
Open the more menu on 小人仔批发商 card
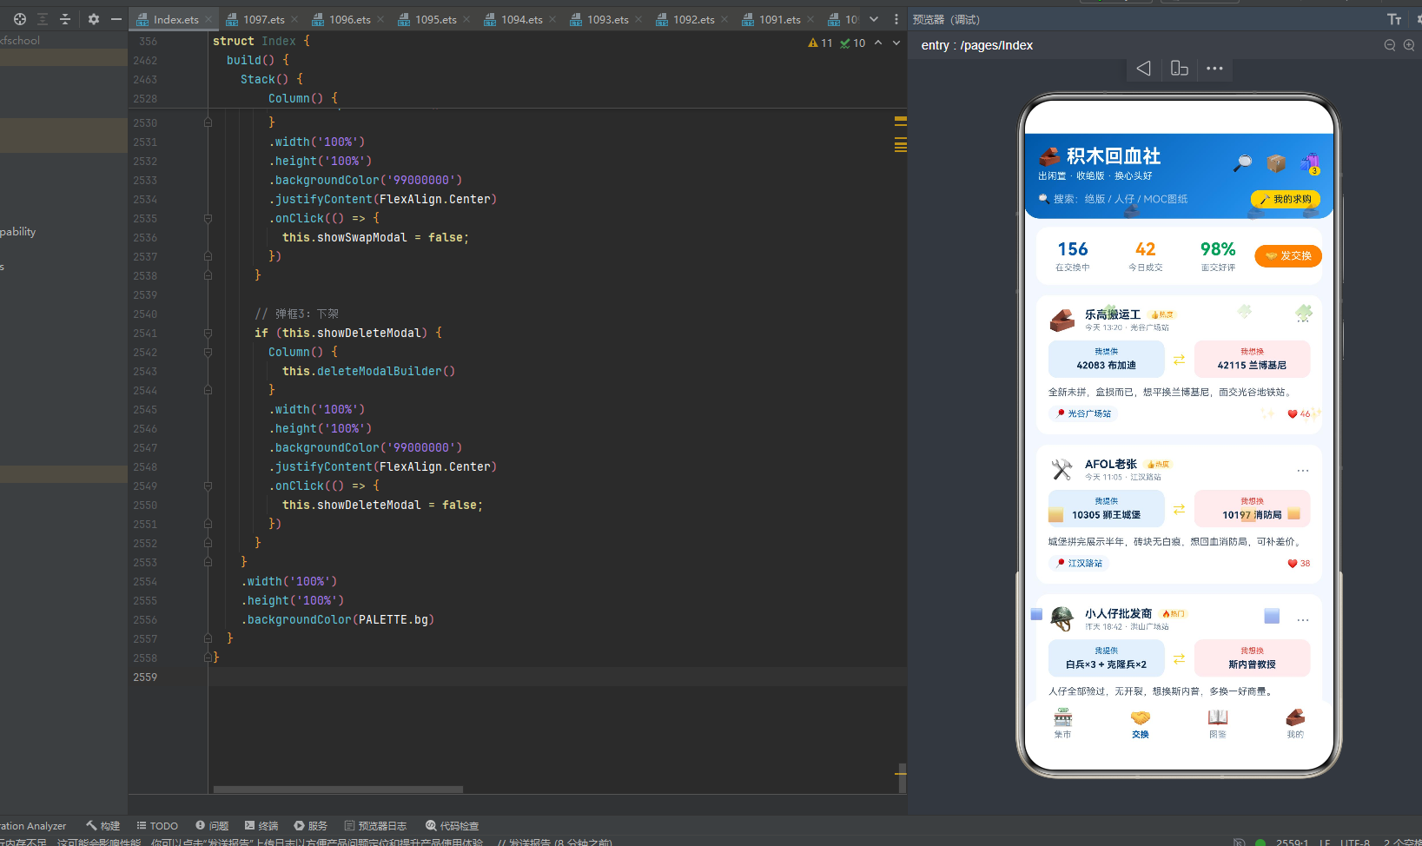click(1303, 620)
